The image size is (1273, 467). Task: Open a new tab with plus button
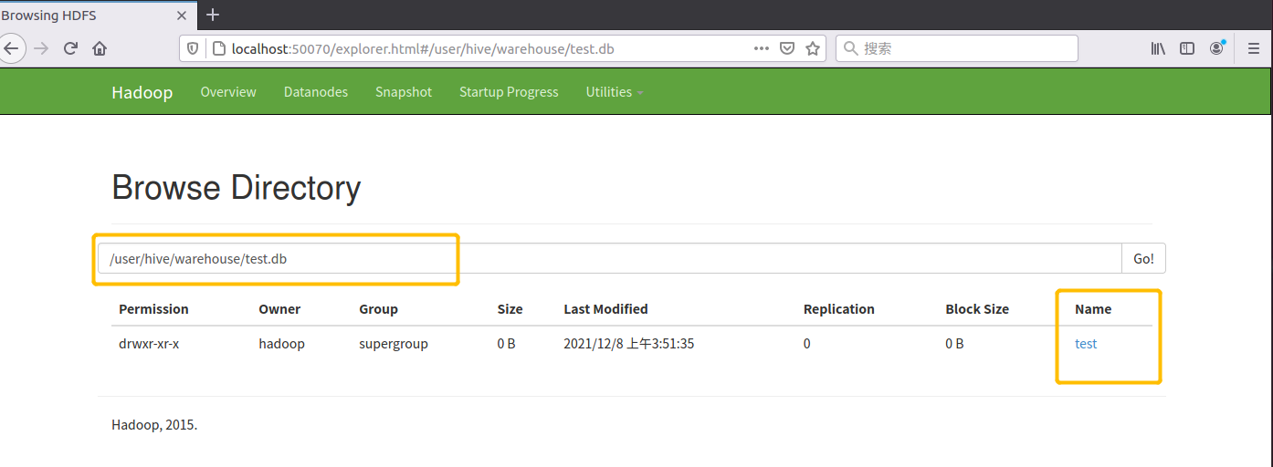(x=213, y=15)
